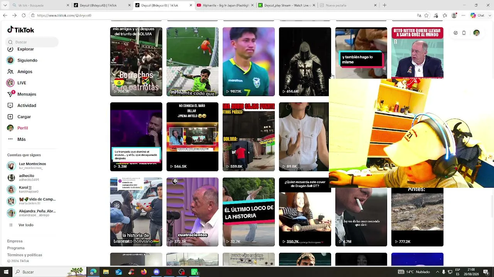This screenshot has height=277, width=494.
Task: Open the 'cuatrocientos' 372.3K video
Action: tap(192, 212)
